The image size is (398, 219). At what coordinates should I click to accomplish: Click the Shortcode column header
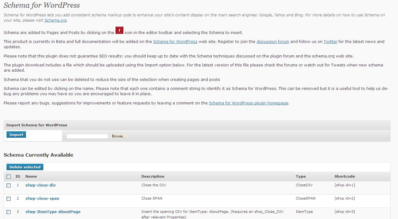(x=344, y=176)
